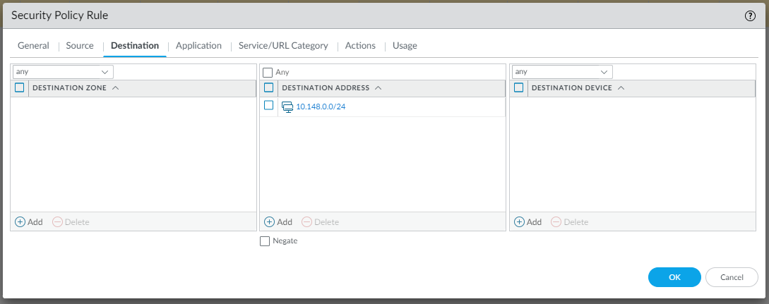
Task: Open the Service/URL Category tab
Action: pos(283,45)
